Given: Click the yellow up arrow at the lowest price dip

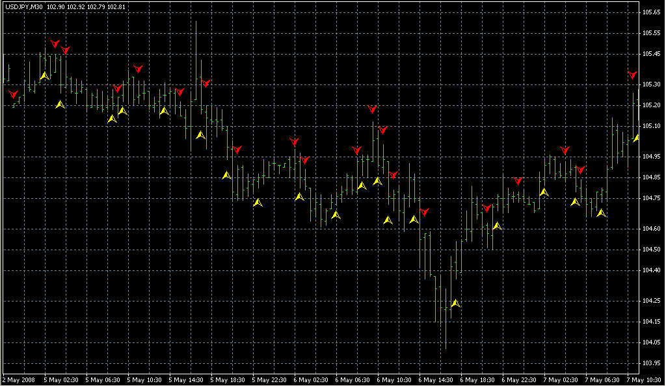Looking at the screenshot, I should [x=455, y=303].
